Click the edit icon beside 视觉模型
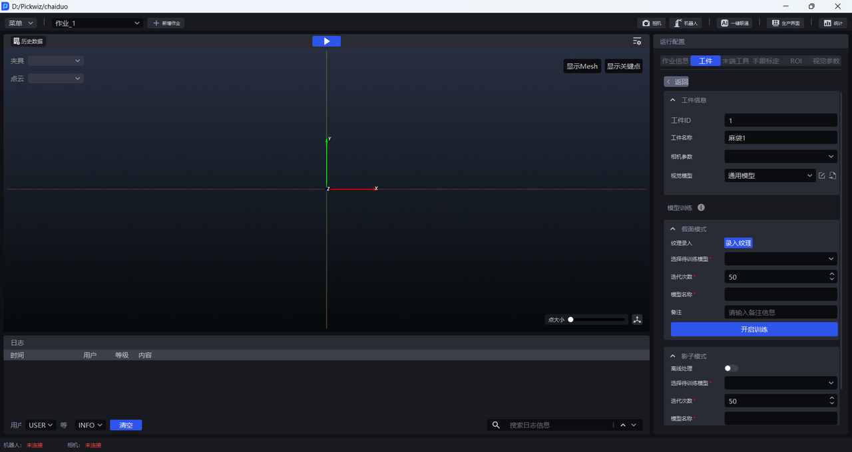 coord(822,175)
